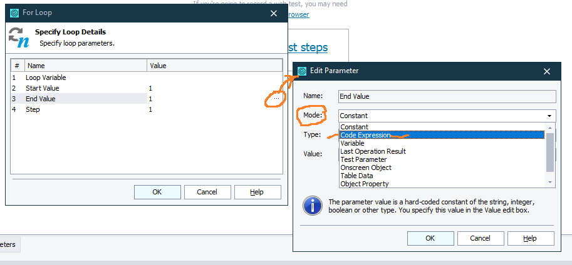The height and width of the screenshot is (265, 572).
Task: Click the Name column header
Action: point(86,66)
